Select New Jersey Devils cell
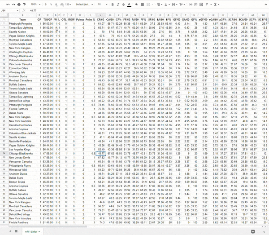The image size is (269, 235). click(22, 157)
